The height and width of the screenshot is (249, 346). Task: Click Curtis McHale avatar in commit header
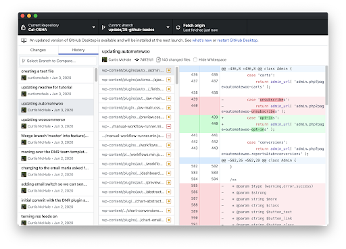click(x=105, y=59)
